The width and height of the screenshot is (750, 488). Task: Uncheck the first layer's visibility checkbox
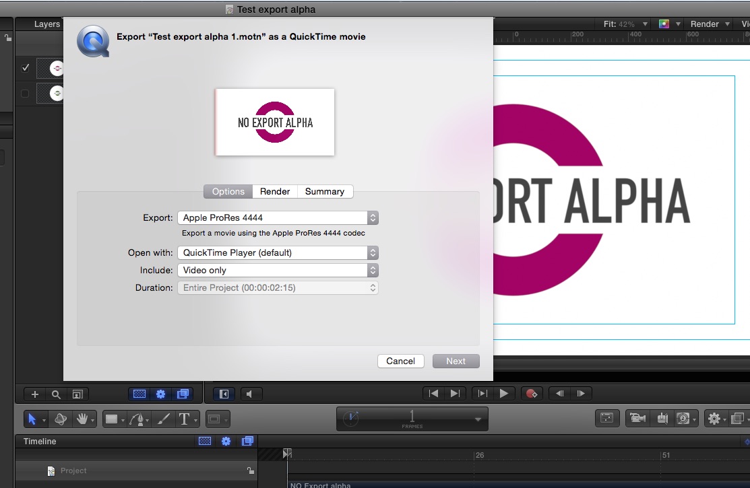[26, 68]
